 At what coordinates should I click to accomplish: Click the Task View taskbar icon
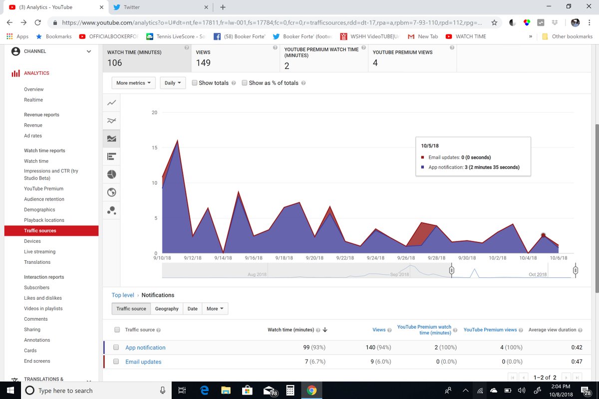click(x=182, y=390)
